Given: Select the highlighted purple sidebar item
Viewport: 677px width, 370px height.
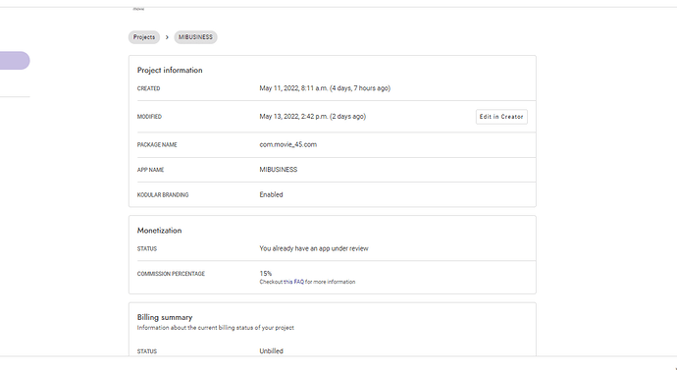Looking at the screenshot, I should pyautogui.click(x=15, y=61).
